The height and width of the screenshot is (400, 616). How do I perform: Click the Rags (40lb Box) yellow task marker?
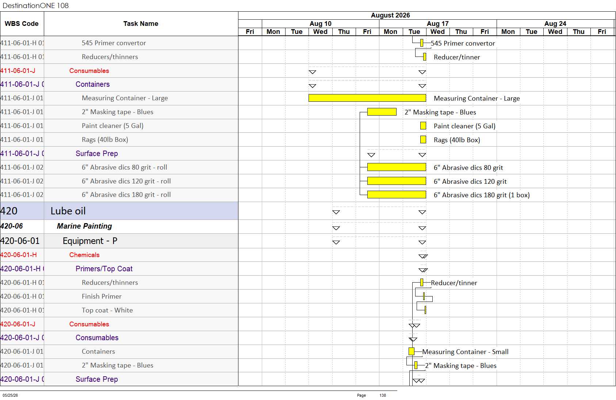pos(423,140)
